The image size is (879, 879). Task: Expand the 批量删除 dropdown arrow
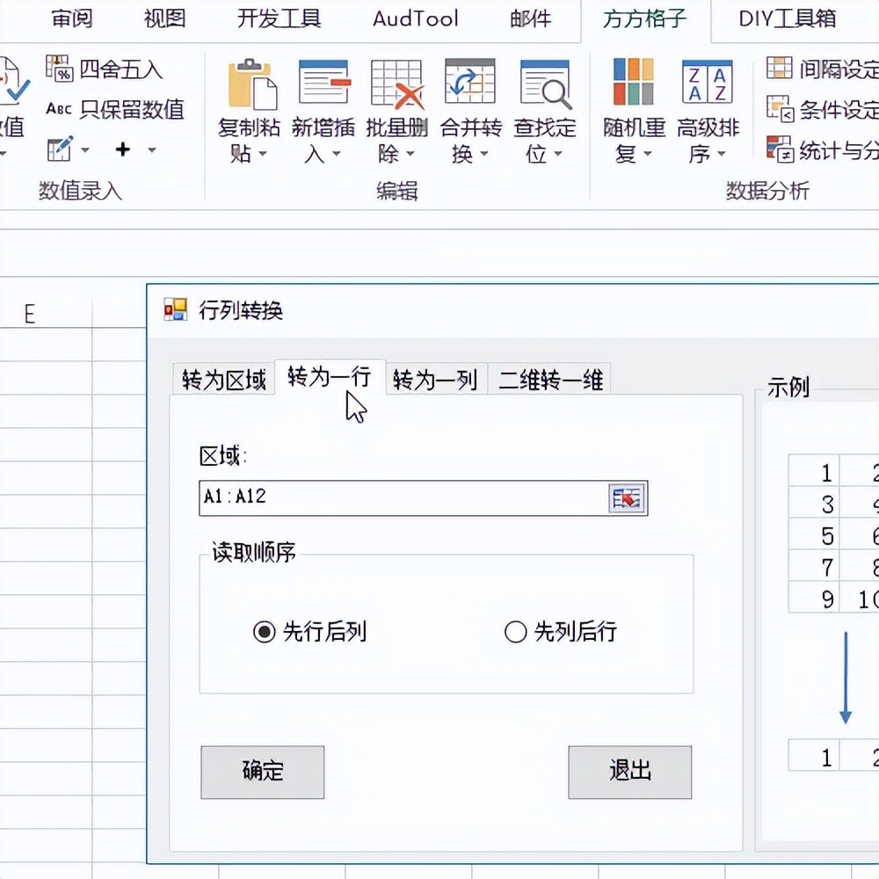(x=410, y=154)
